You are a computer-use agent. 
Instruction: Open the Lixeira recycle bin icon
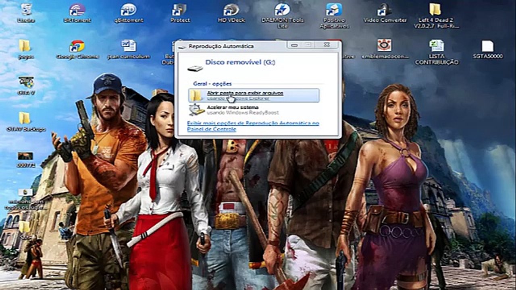(26, 12)
